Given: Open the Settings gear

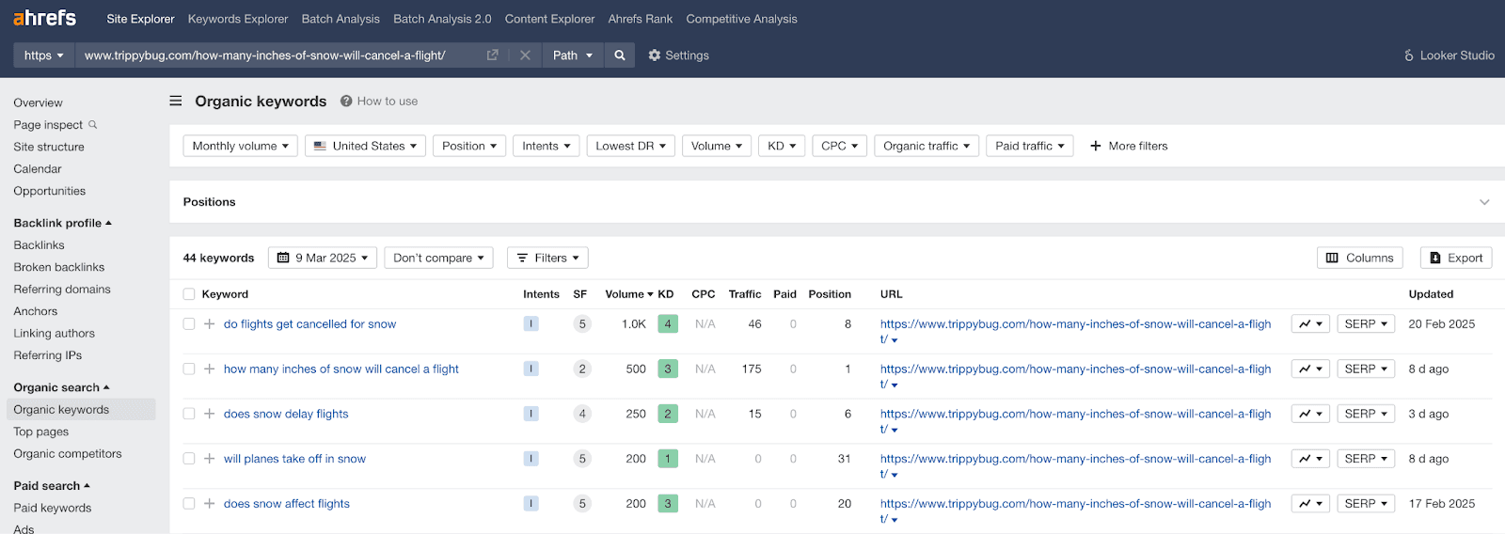Looking at the screenshot, I should [678, 55].
